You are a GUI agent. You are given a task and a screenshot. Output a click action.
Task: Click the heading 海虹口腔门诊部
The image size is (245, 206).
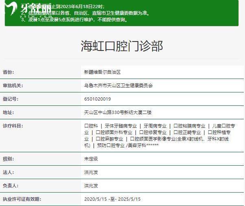pos(122,46)
